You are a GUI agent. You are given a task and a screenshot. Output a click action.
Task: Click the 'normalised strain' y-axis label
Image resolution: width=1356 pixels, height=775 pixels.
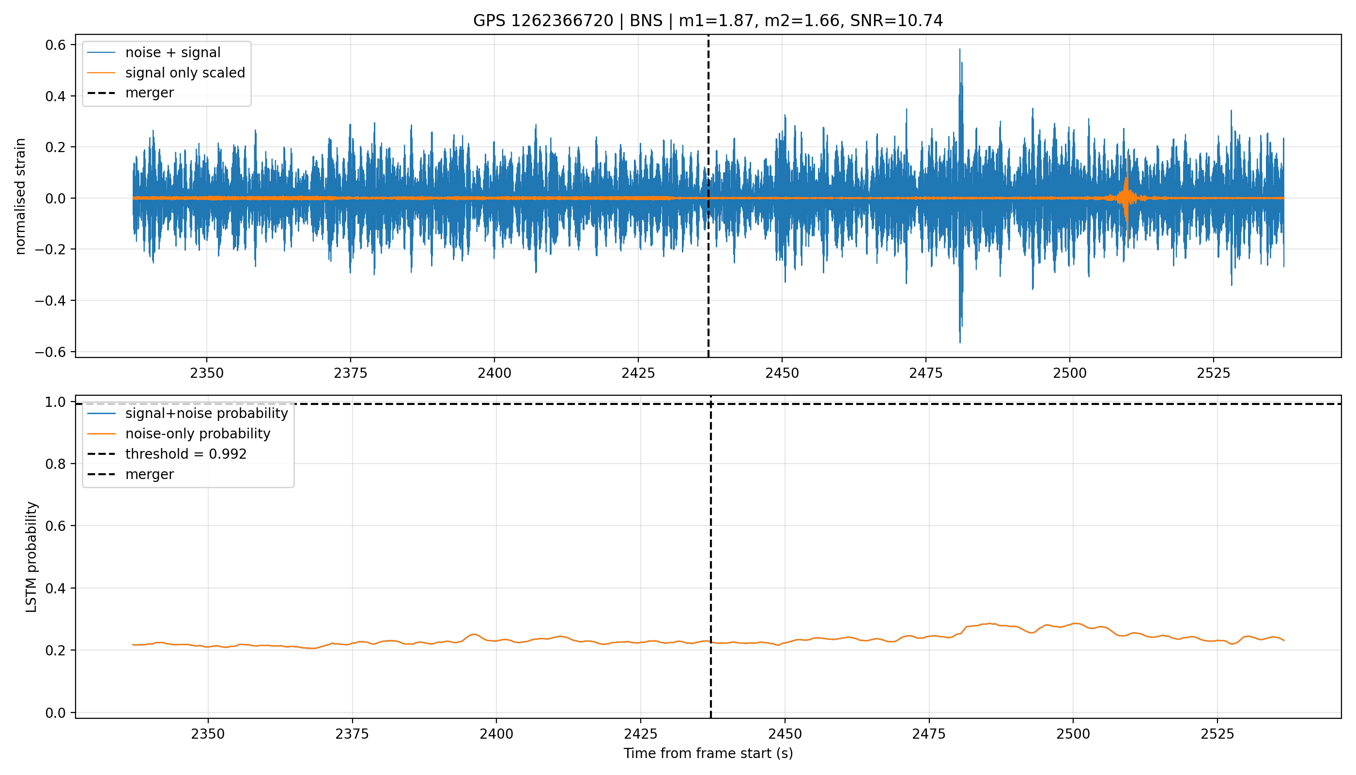[20, 196]
